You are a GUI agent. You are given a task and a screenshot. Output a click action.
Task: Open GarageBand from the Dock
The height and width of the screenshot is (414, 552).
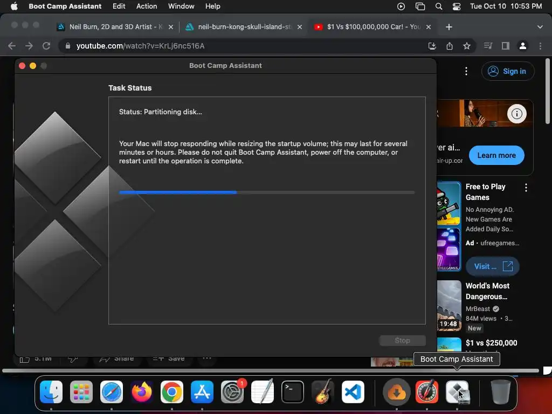(x=323, y=392)
